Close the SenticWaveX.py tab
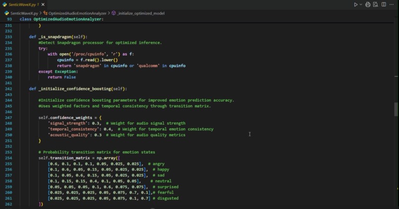This screenshot has height=209, width=399. click(43, 4)
